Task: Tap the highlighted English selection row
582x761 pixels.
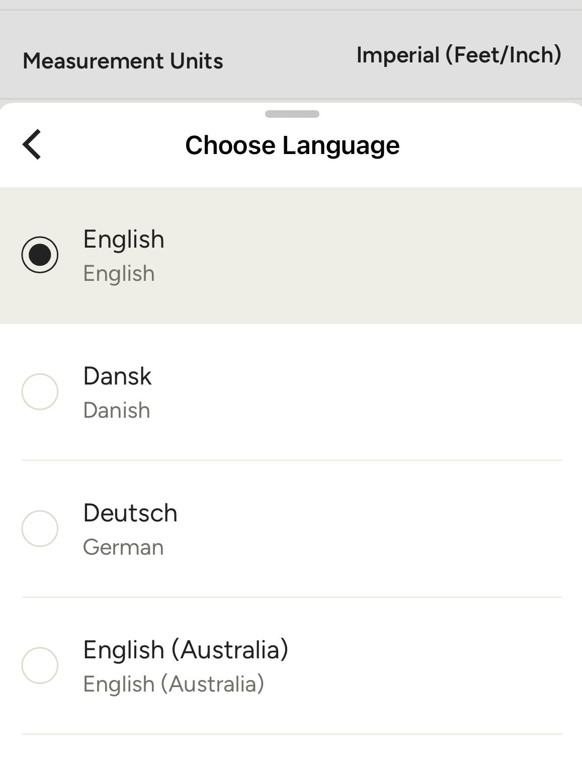Action: [291, 255]
